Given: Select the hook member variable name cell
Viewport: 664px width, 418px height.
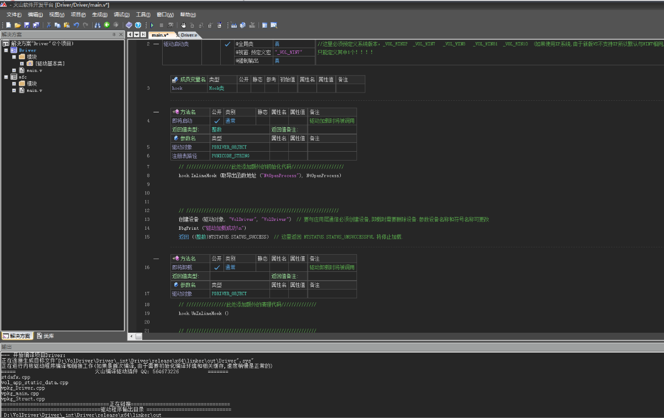Looking at the screenshot, I should [x=189, y=88].
